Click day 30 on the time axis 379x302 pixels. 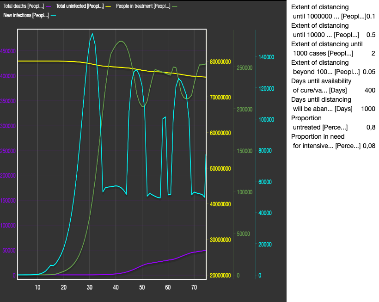90,287
